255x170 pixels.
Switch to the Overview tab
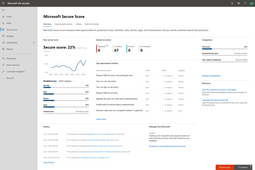coord(47,24)
